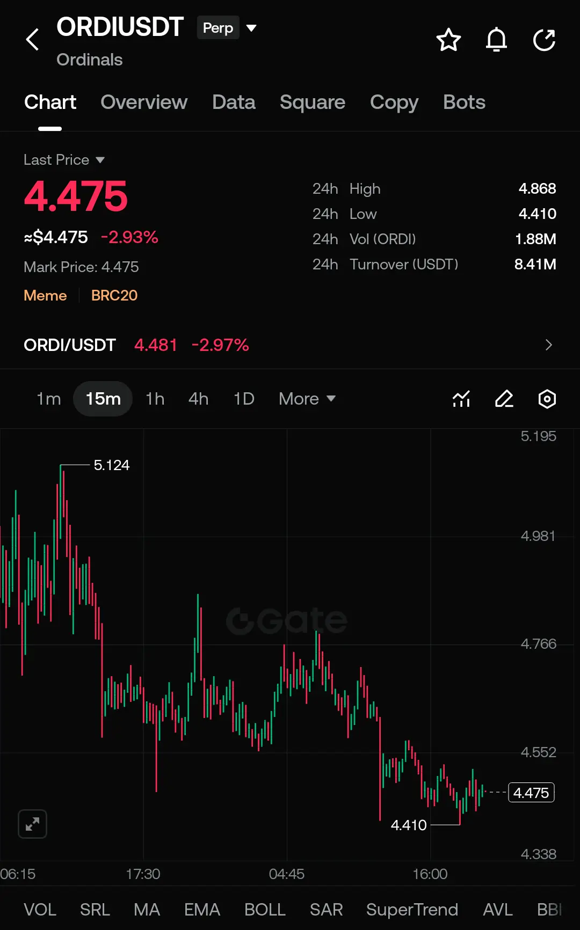Tap the 24h Vol value 1.88M

(x=535, y=239)
